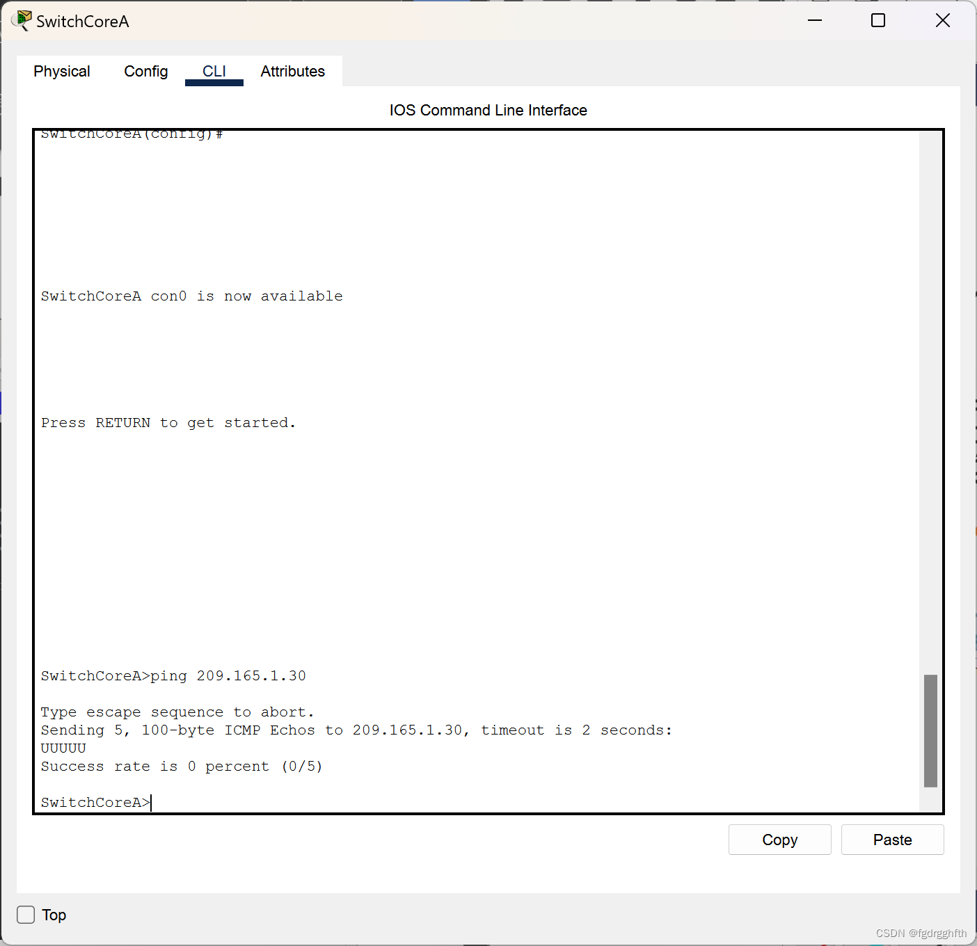This screenshot has width=977, height=946.
Task: Click the 'Sending 5, 100-byte ICMP Echos' line
Action: pos(356,730)
